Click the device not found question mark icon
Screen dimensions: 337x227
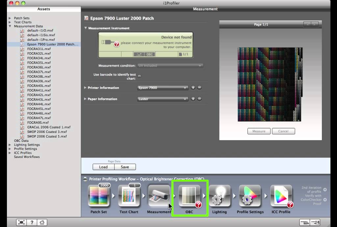pos(117,44)
